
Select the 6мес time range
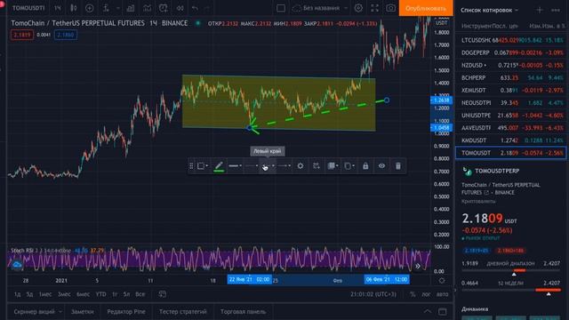(x=83, y=294)
